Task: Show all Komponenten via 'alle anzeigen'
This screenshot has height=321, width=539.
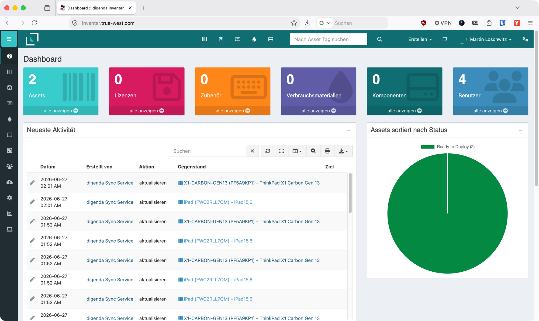Action: pos(405,111)
